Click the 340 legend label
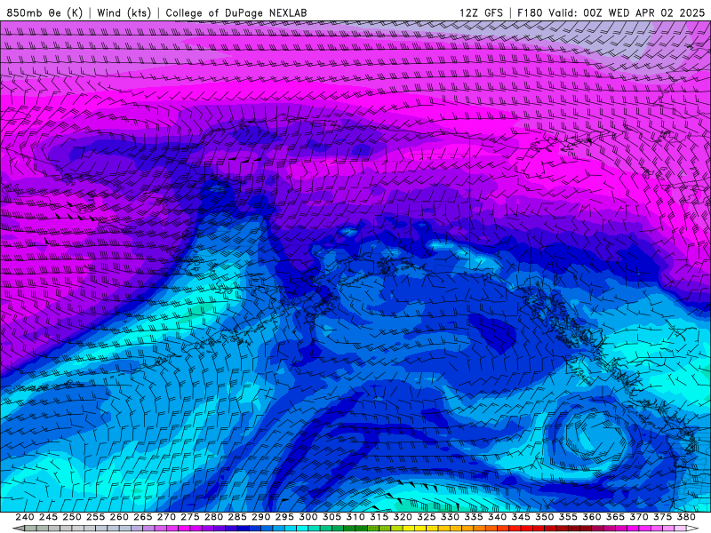This screenshot has width=711, height=533. [498, 517]
